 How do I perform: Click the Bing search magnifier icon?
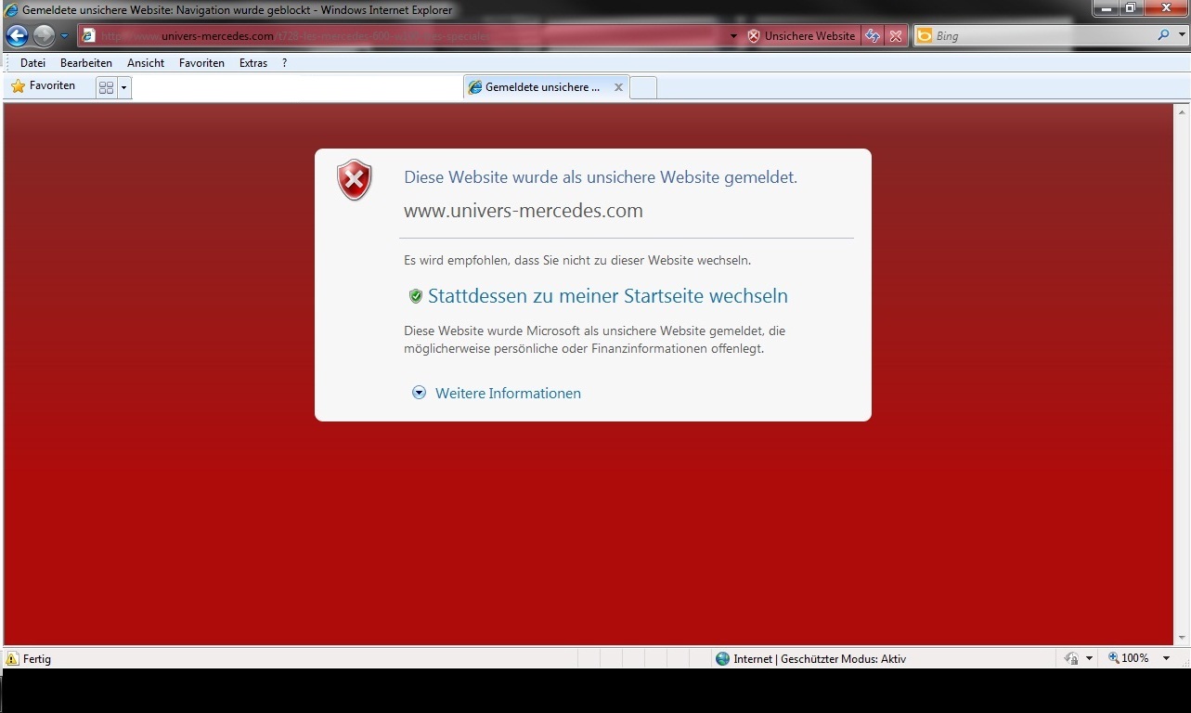[x=1164, y=36]
